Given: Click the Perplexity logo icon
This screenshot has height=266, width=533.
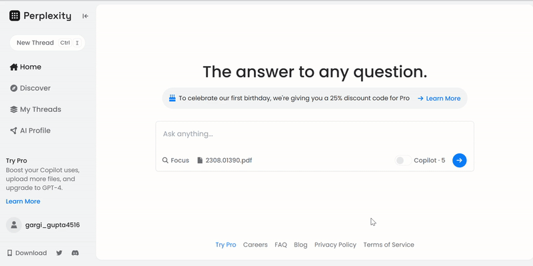Looking at the screenshot, I should [x=15, y=15].
